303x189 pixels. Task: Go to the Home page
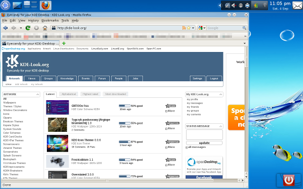(45, 28)
